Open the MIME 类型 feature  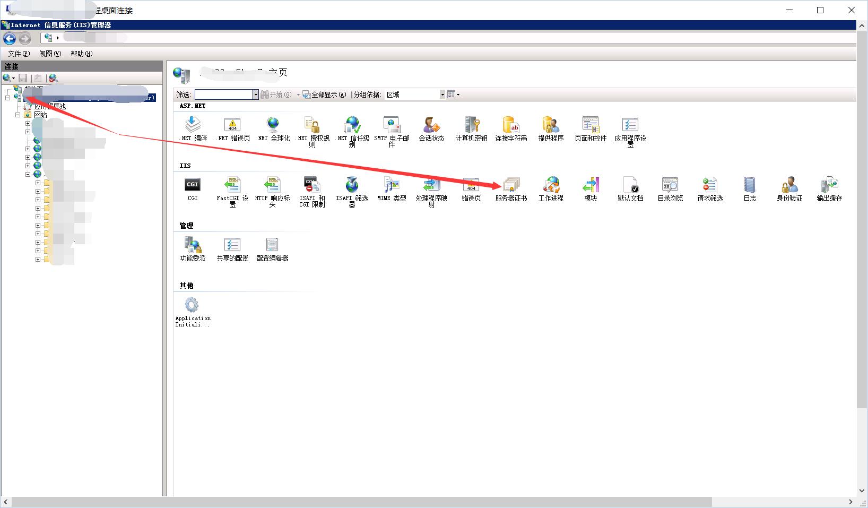click(x=392, y=186)
